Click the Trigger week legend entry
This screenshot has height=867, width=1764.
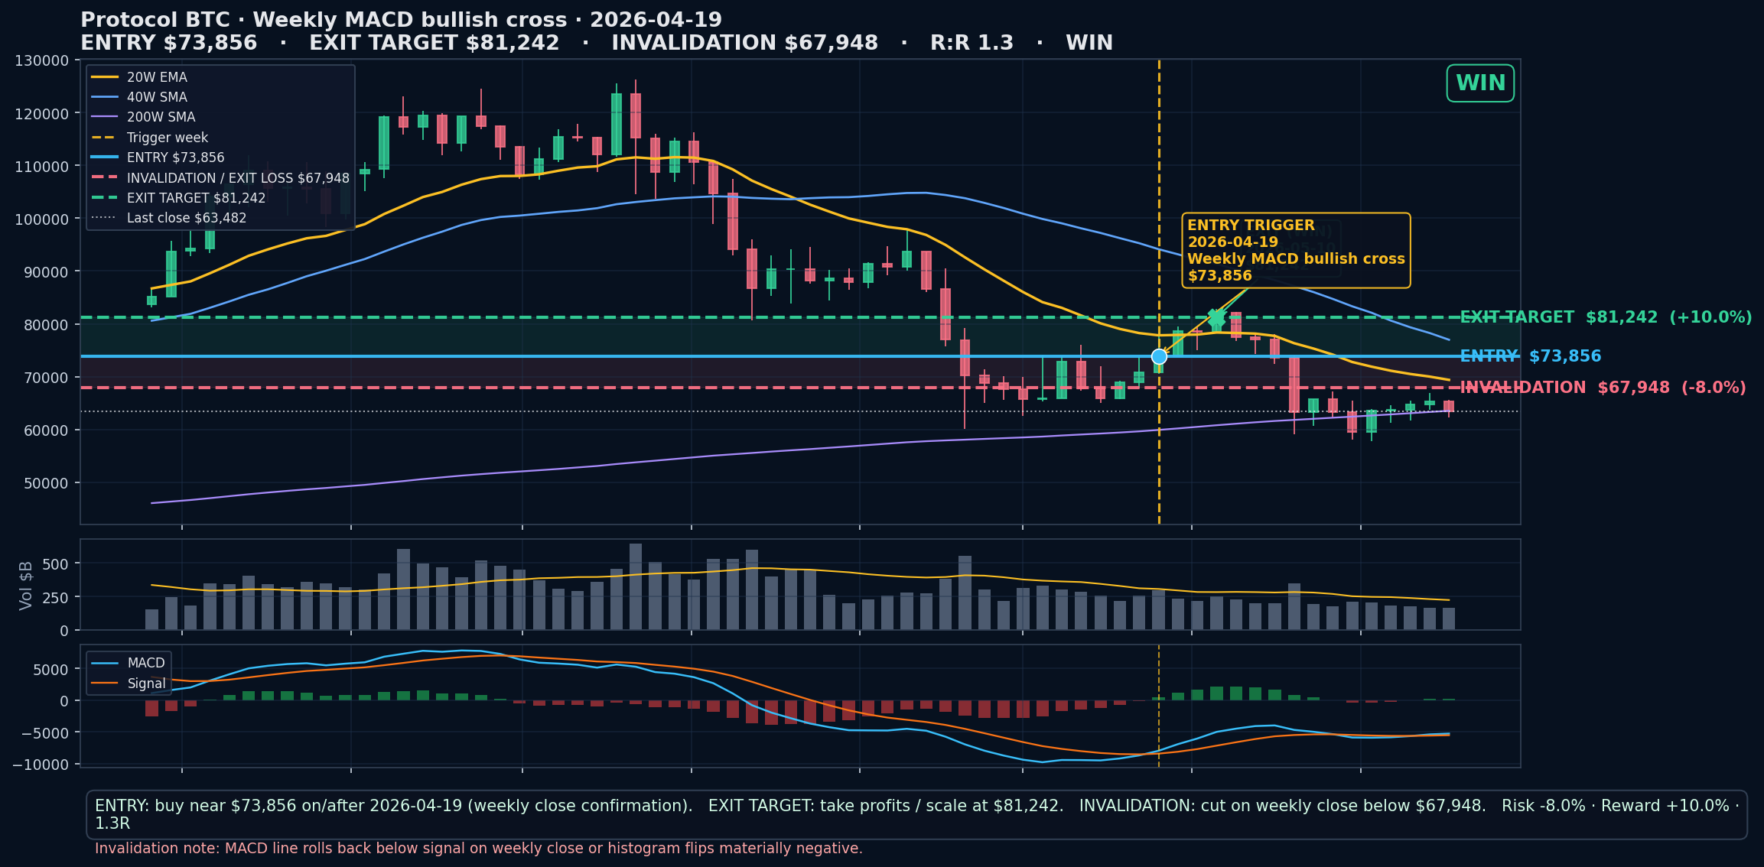[x=150, y=138]
